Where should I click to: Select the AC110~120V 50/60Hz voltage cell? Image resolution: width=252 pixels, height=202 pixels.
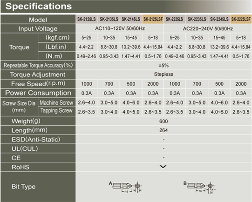tap(120, 28)
